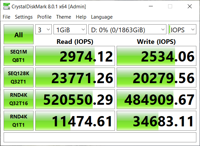The image size is (200, 146).
Task: Open the Settings menu
Action: (x=24, y=17)
